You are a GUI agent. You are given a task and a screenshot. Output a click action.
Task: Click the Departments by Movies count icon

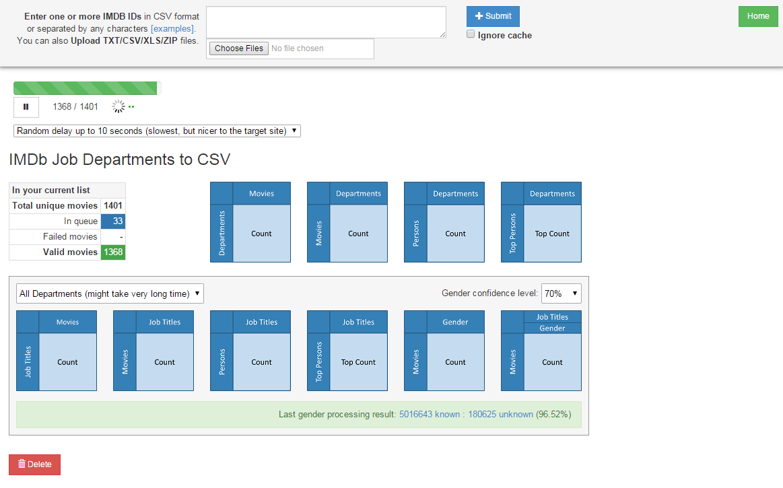[250, 222]
